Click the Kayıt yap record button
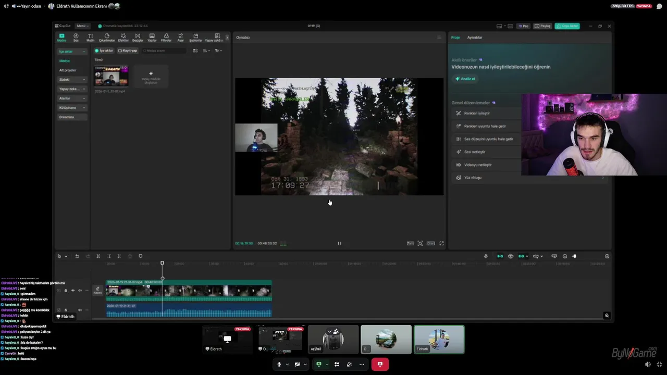Viewport: 667px width, 375px height. [128, 51]
